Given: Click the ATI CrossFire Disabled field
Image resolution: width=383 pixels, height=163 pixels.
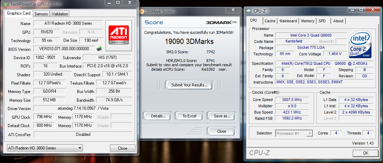Looking at the screenshot, I should 83,134.
